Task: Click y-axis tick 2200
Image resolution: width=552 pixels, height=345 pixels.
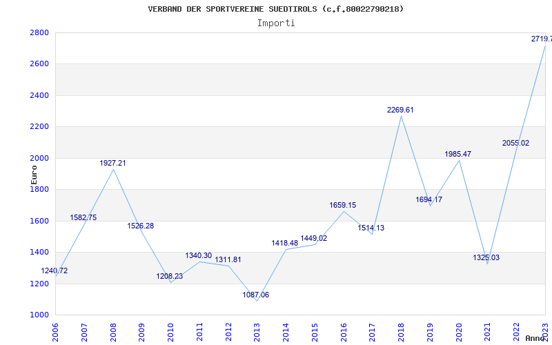Action: [x=39, y=127]
